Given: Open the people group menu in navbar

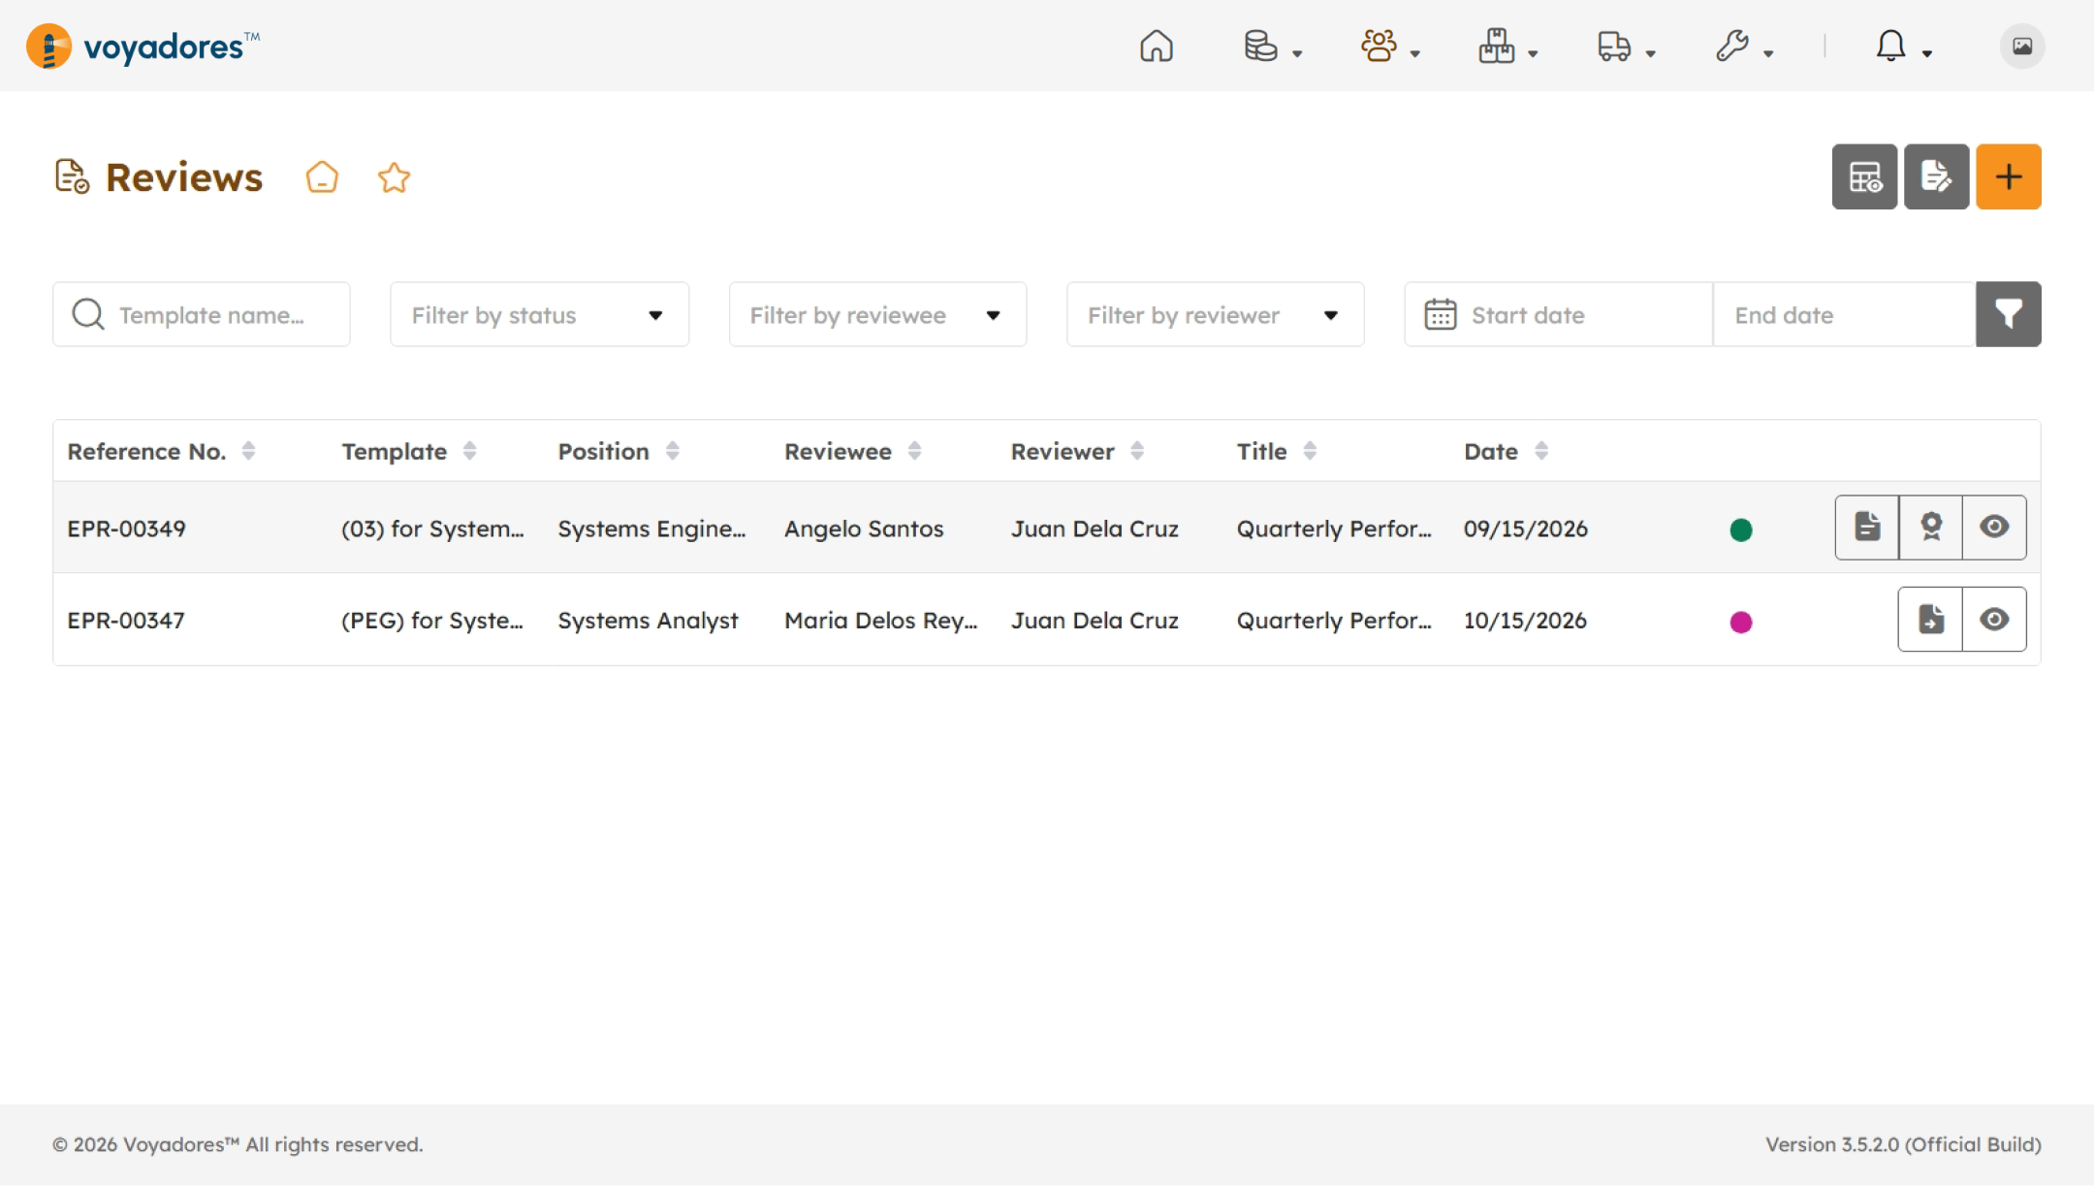Looking at the screenshot, I should click(1390, 46).
